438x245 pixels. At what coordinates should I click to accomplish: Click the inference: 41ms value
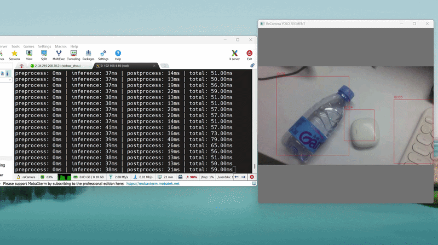[x=94, y=127]
